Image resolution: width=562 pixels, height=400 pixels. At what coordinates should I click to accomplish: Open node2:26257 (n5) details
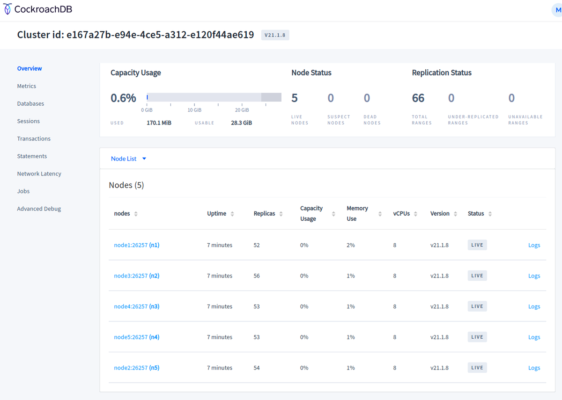click(x=137, y=368)
